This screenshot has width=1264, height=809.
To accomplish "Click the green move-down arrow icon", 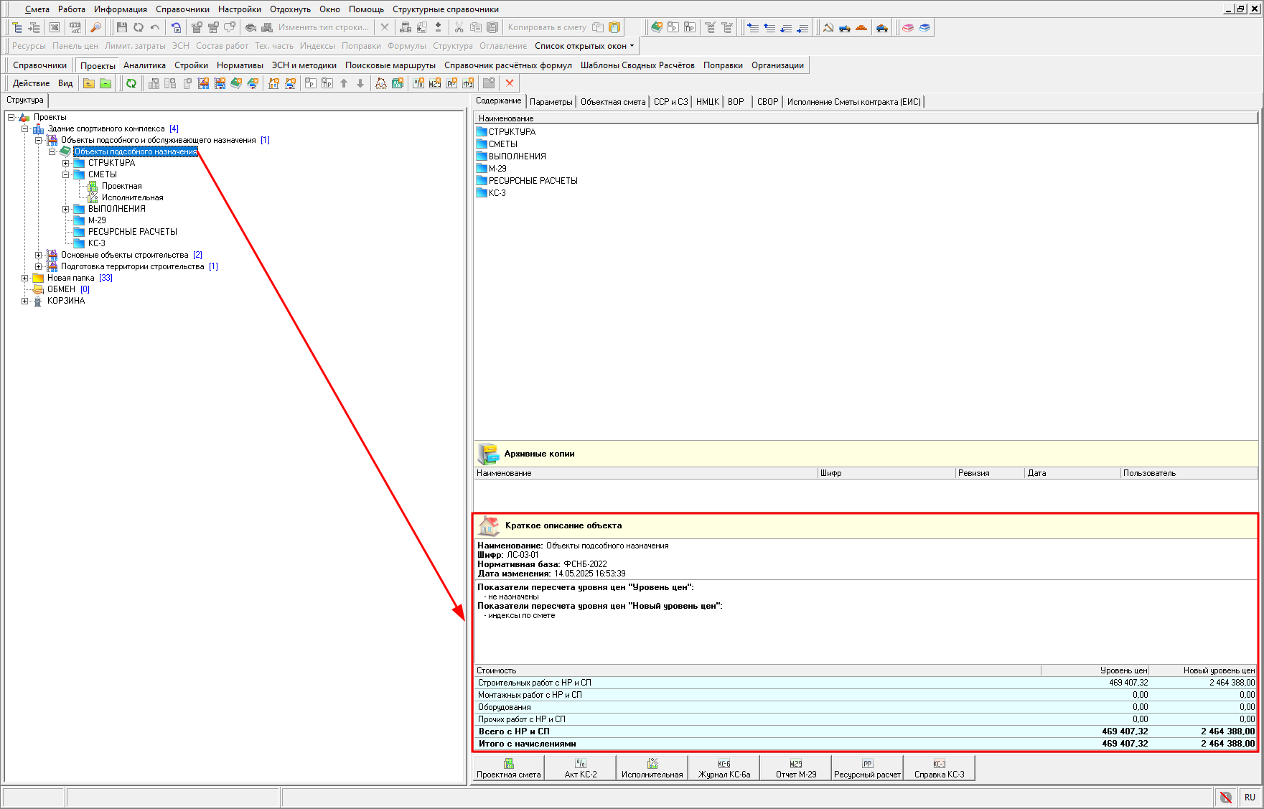I will pos(360,83).
